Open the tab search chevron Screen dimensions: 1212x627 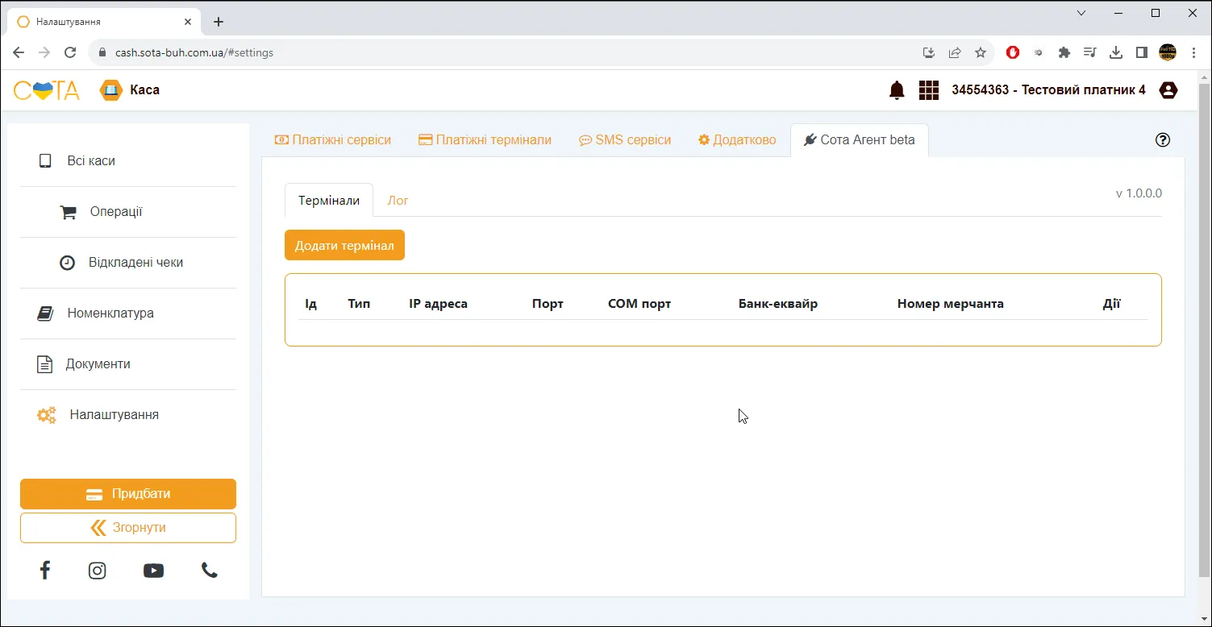(x=1082, y=13)
